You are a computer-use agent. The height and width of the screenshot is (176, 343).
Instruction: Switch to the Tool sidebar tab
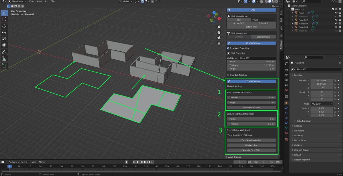281,20
